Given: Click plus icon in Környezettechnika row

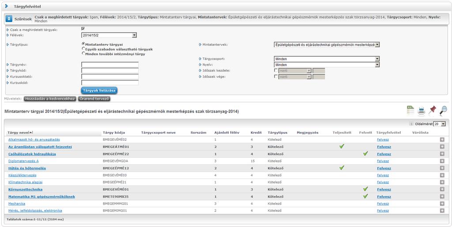Looking at the screenshot, I should pyautogui.click(x=442, y=189).
